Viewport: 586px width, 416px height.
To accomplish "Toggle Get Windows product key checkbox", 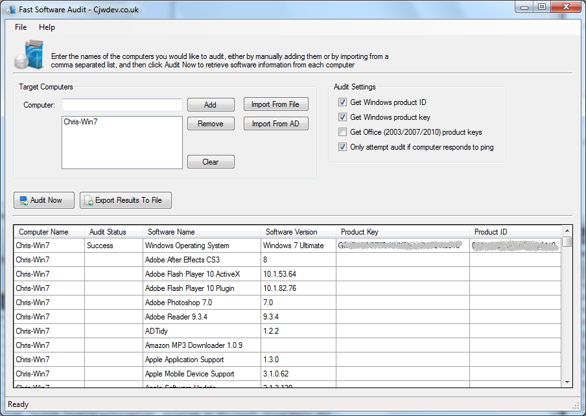I will coord(342,117).
